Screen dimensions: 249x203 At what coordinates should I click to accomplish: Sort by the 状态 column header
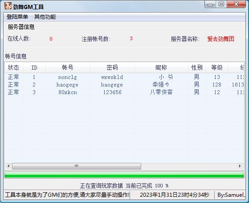click(14, 68)
